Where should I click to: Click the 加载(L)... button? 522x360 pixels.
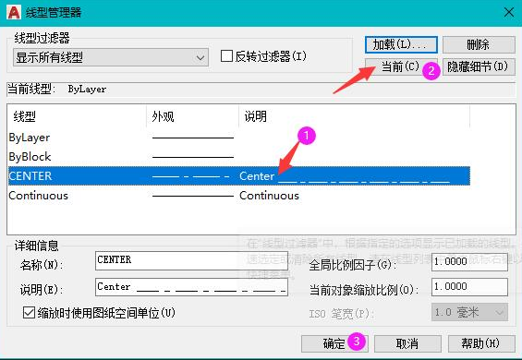pos(401,44)
